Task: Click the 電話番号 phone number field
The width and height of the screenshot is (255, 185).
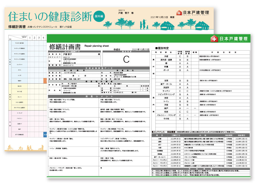Action: (68, 65)
